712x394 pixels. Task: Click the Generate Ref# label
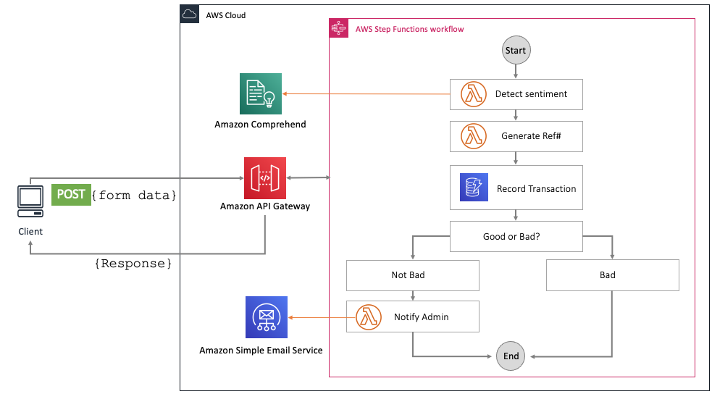[x=531, y=136]
